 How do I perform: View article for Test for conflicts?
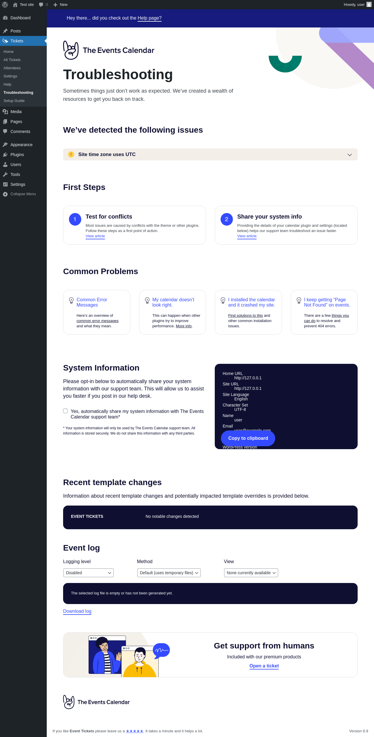[x=95, y=236]
